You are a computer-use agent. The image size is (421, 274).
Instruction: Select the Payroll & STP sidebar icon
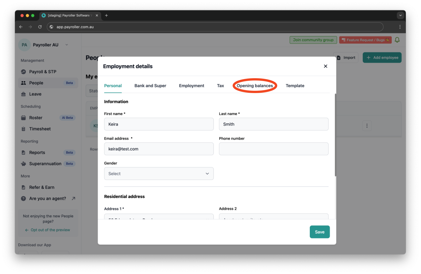point(24,72)
